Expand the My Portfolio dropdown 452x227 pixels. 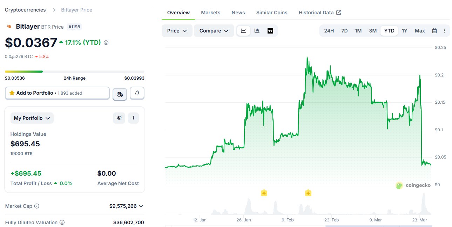32,118
